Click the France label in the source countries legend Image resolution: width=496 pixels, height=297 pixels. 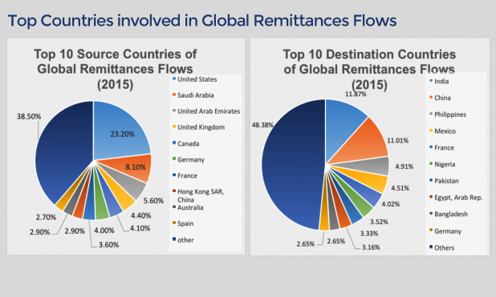coord(187,175)
